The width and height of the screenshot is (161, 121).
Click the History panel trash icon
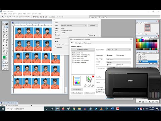coord(156,64)
